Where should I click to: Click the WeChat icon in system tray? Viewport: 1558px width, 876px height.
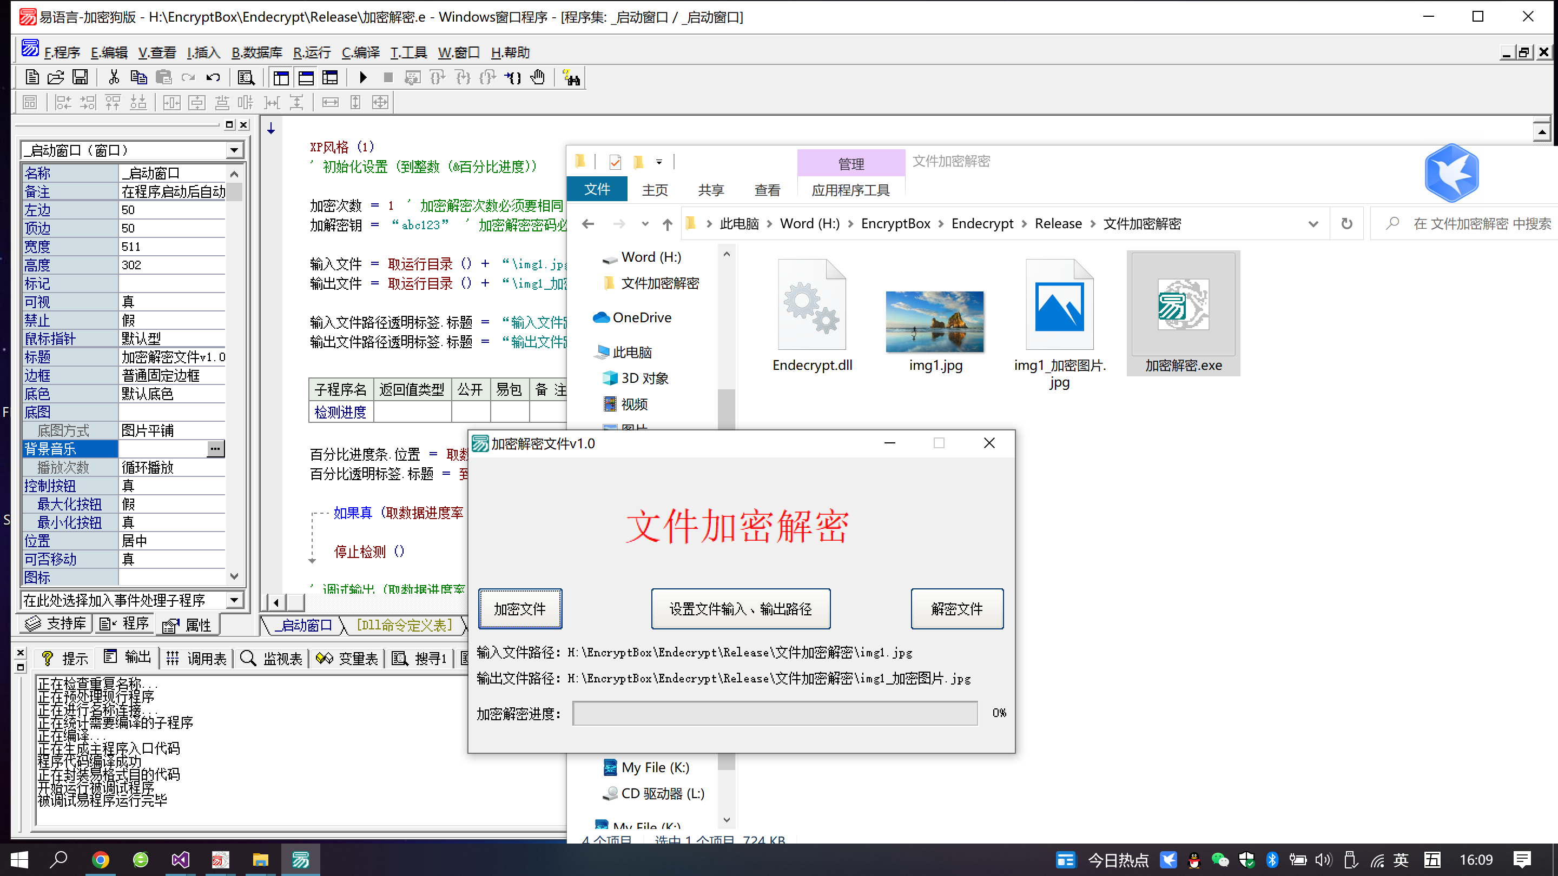coord(1220,860)
